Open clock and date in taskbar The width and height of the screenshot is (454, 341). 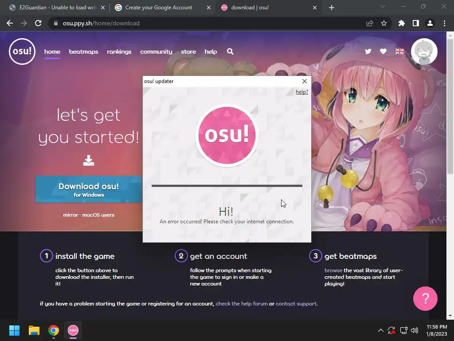(x=437, y=330)
